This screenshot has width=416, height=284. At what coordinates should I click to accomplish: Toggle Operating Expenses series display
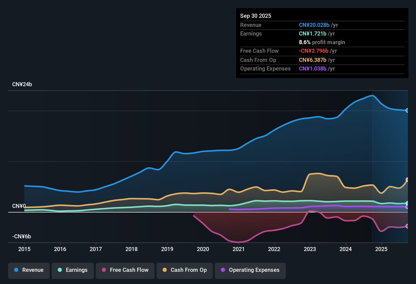point(250,270)
